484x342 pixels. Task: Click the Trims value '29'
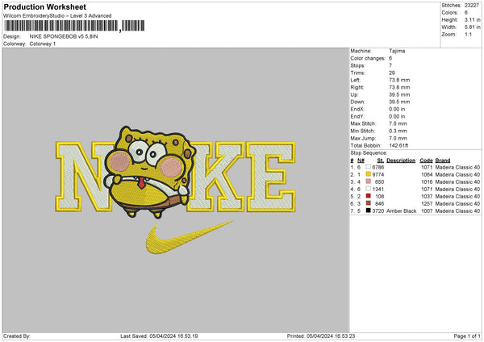[392, 73]
